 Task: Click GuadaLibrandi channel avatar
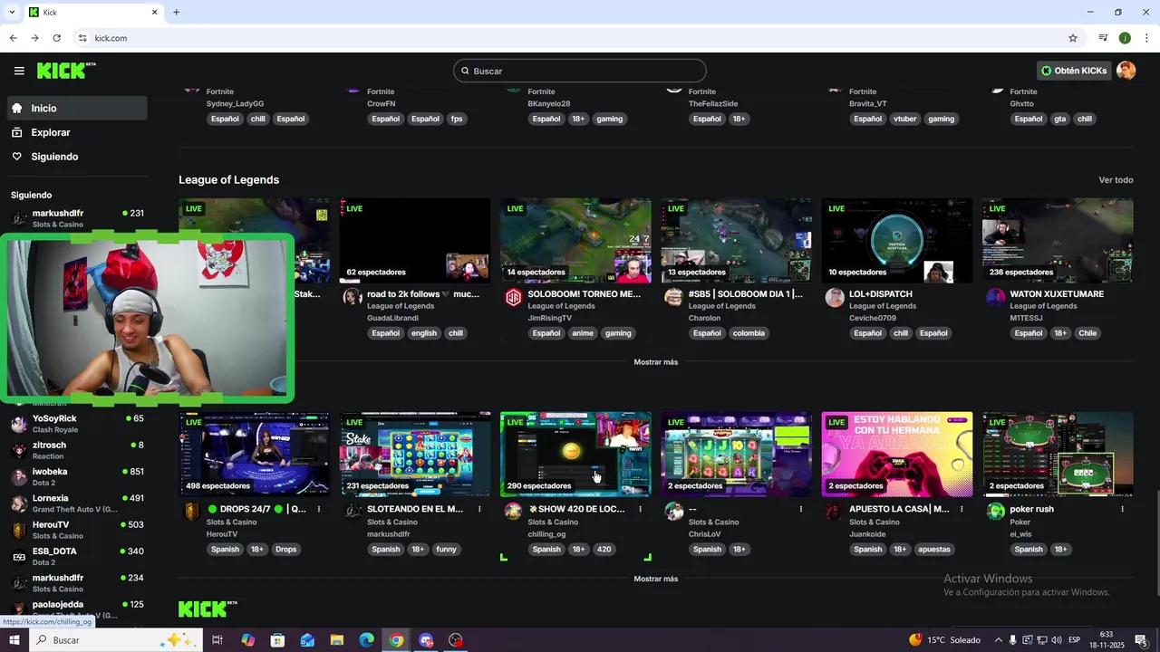tap(353, 297)
